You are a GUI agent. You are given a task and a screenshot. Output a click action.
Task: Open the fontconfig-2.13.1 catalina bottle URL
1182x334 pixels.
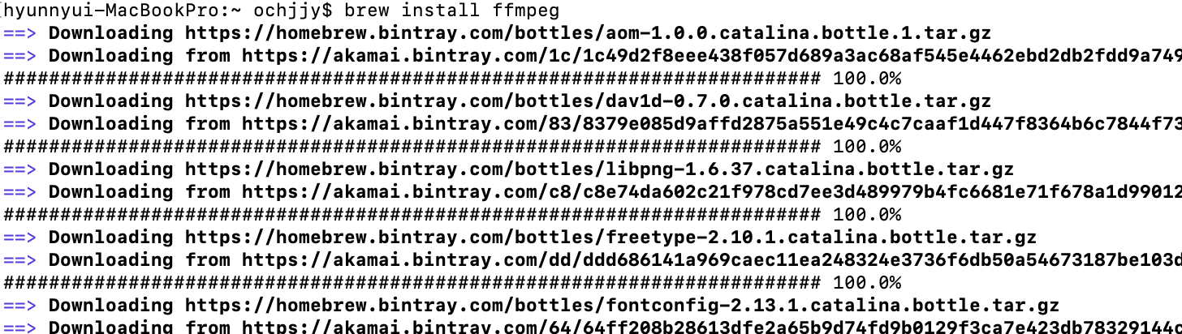[x=622, y=306]
